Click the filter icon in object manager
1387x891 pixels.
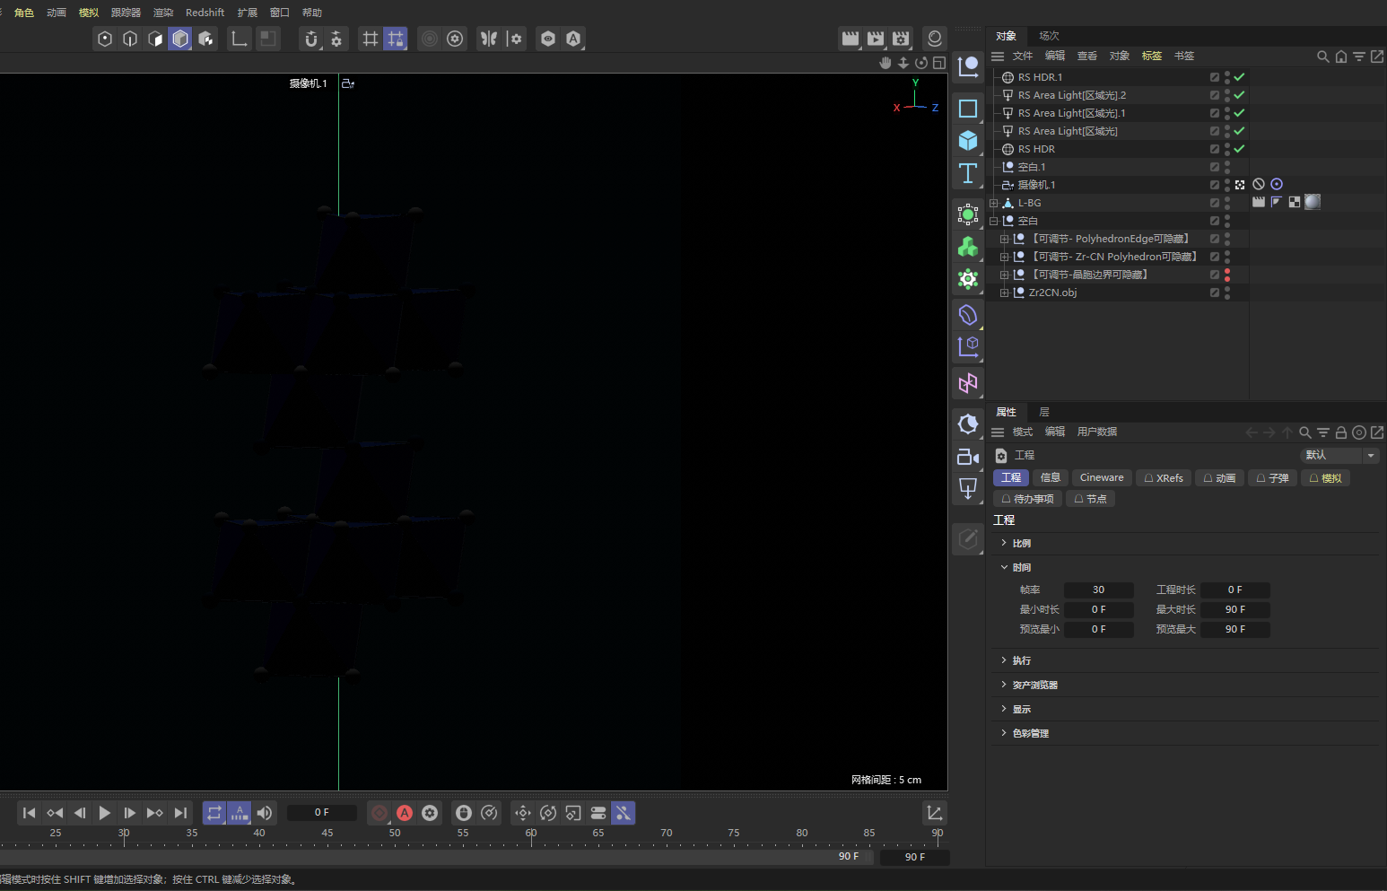click(1359, 57)
